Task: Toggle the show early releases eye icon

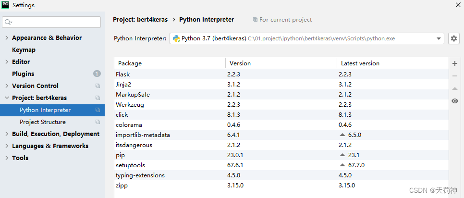Action: tap(455, 101)
